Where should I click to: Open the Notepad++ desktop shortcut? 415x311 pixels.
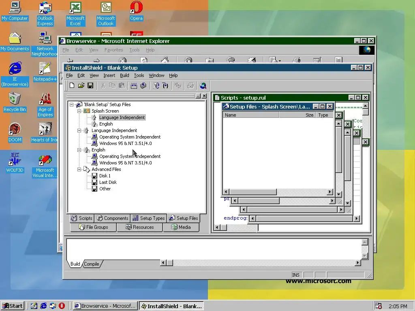click(x=45, y=72)
